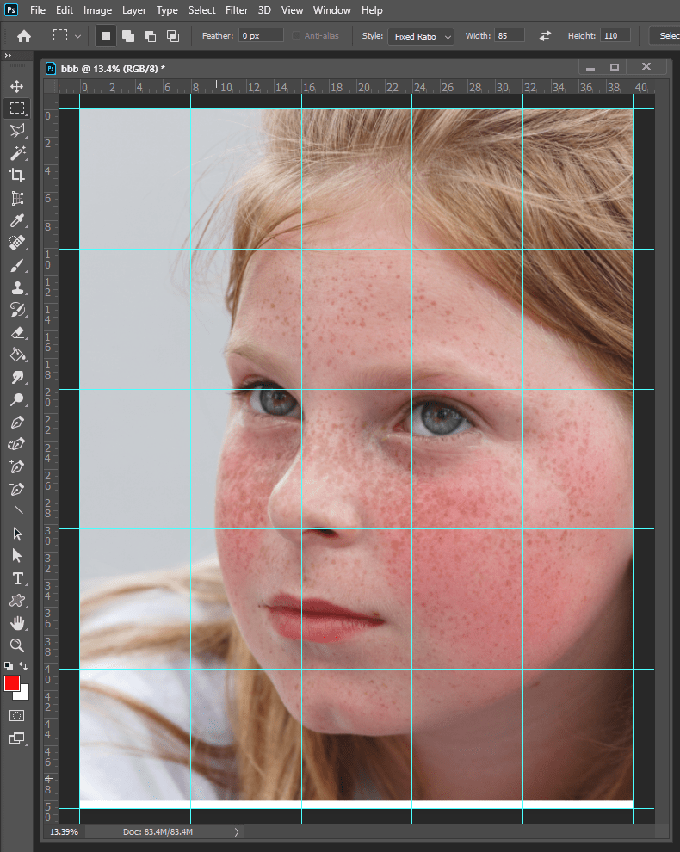Click the Feather input field
The height and width of the screenshot is (852, 680).
(x=261, y=36)
